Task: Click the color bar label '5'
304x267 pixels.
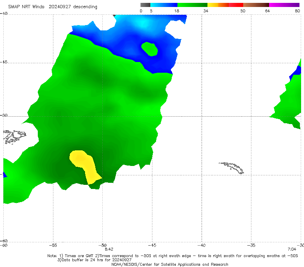Action: click(x=151, y=11)
